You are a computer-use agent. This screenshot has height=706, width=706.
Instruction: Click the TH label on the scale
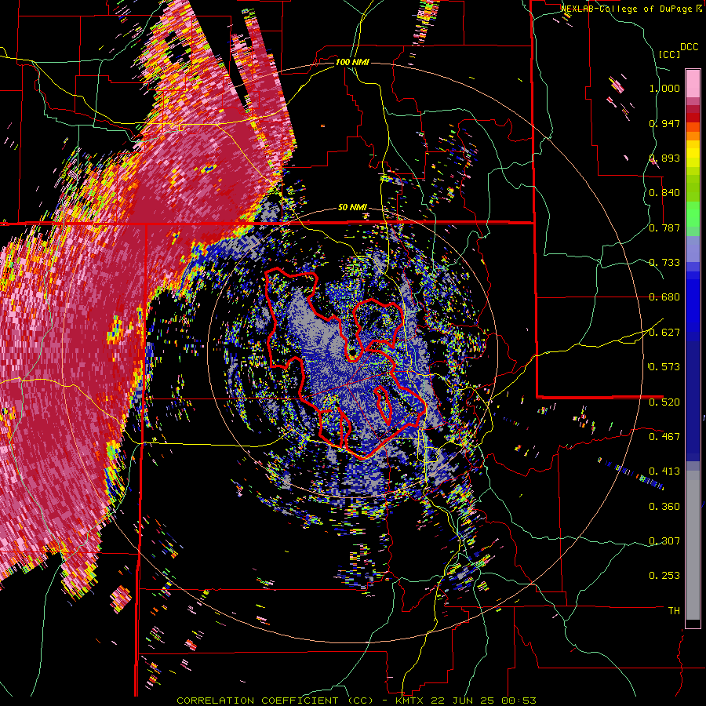(674, 611)
